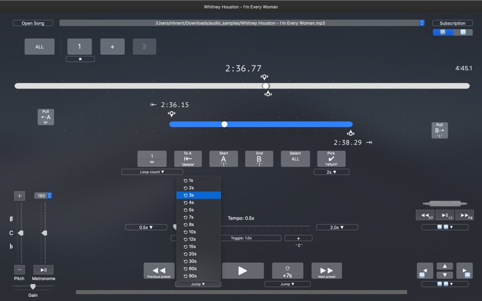This screenshot has width=482, height=301.
Task: Click the Open Song button
Action: pyautogui.click(x=33, y=23)
